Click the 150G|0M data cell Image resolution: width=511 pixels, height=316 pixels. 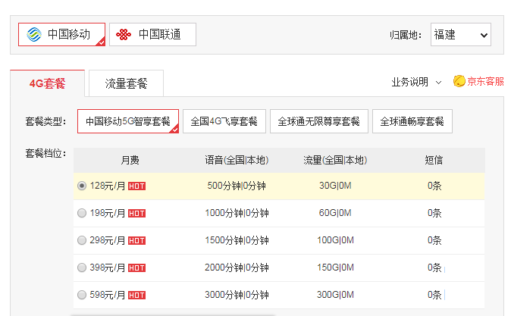pos(335,268)
